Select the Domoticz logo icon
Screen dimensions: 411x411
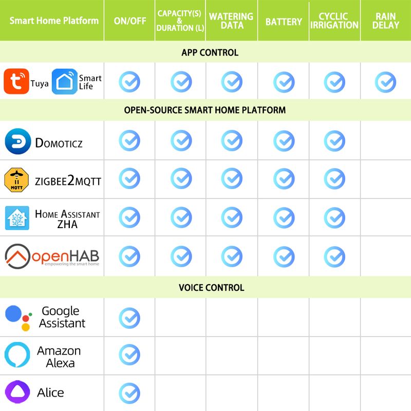[17, 141]
